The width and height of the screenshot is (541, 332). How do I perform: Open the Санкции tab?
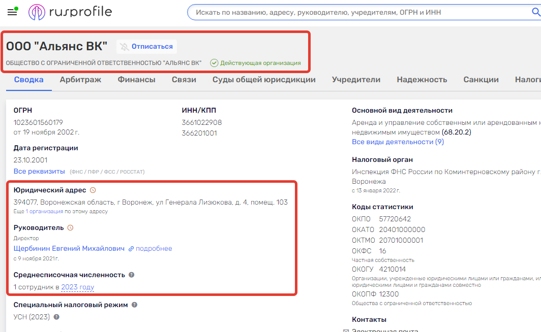point(481,80)
